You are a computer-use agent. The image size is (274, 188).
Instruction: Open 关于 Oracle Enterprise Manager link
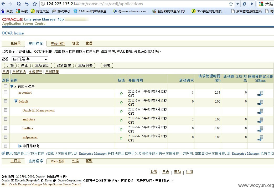tap(42, 184)
